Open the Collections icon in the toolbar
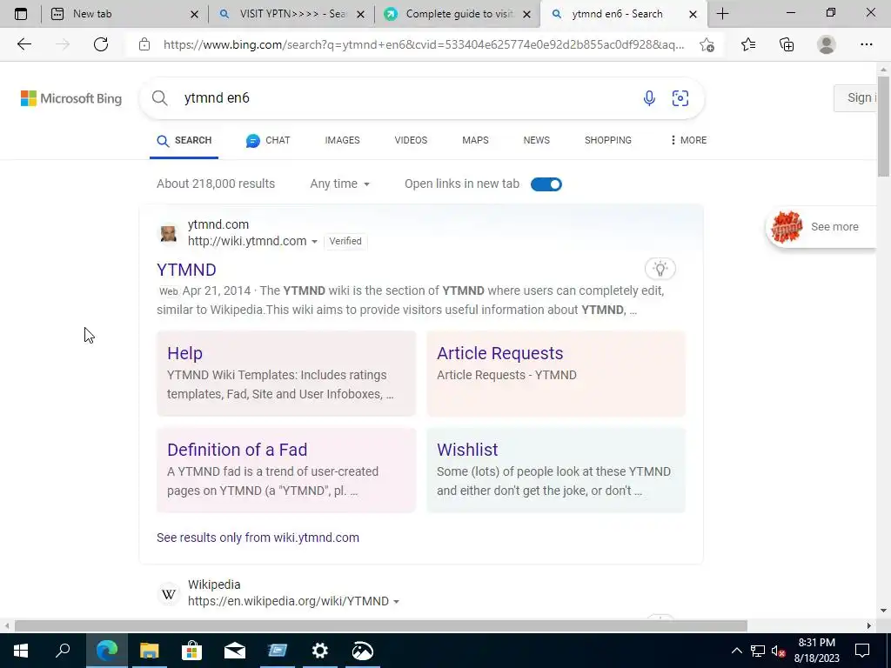891x668 pixels. pyautogui.click(x=787, y=44)
